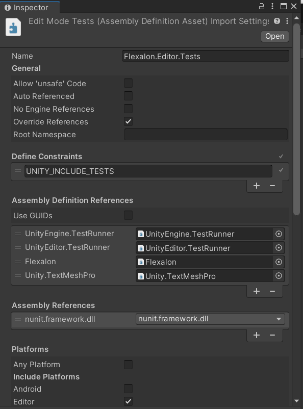This screenshot has height=409, width=303.
Task: Open the object picker for UnityEditor.TestRunner
Action: coord(279,248)
